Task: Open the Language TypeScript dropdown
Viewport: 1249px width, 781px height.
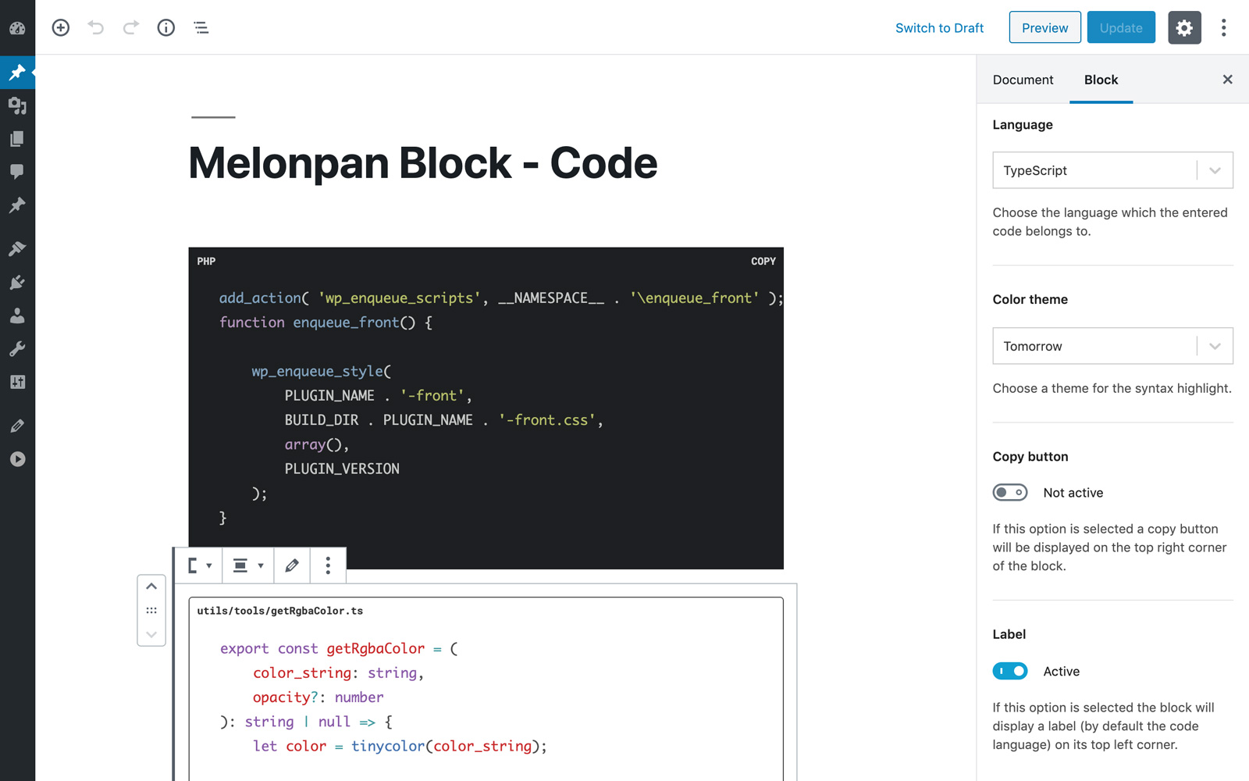Action: pos(1112,170)
